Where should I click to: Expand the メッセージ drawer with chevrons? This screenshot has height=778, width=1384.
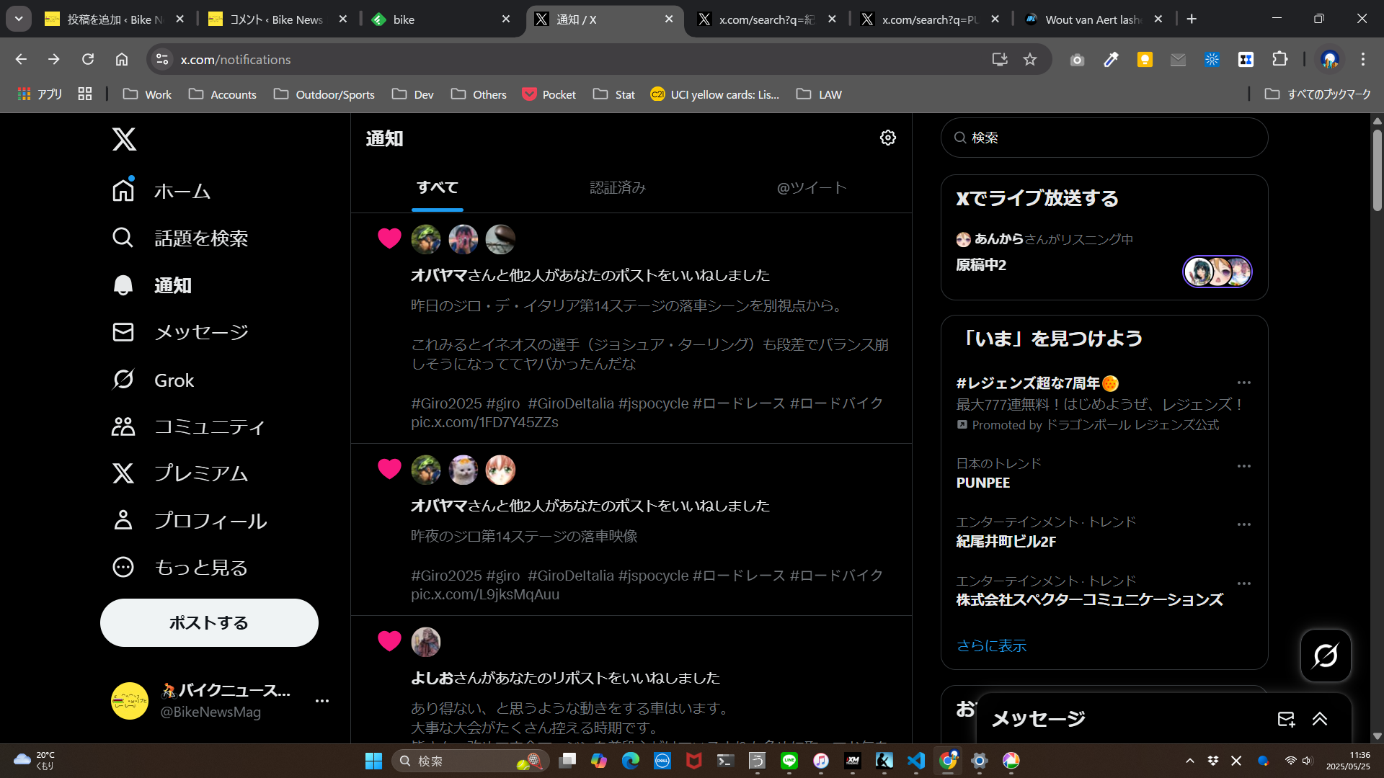pyautogui.click(x=1320, y=719)
